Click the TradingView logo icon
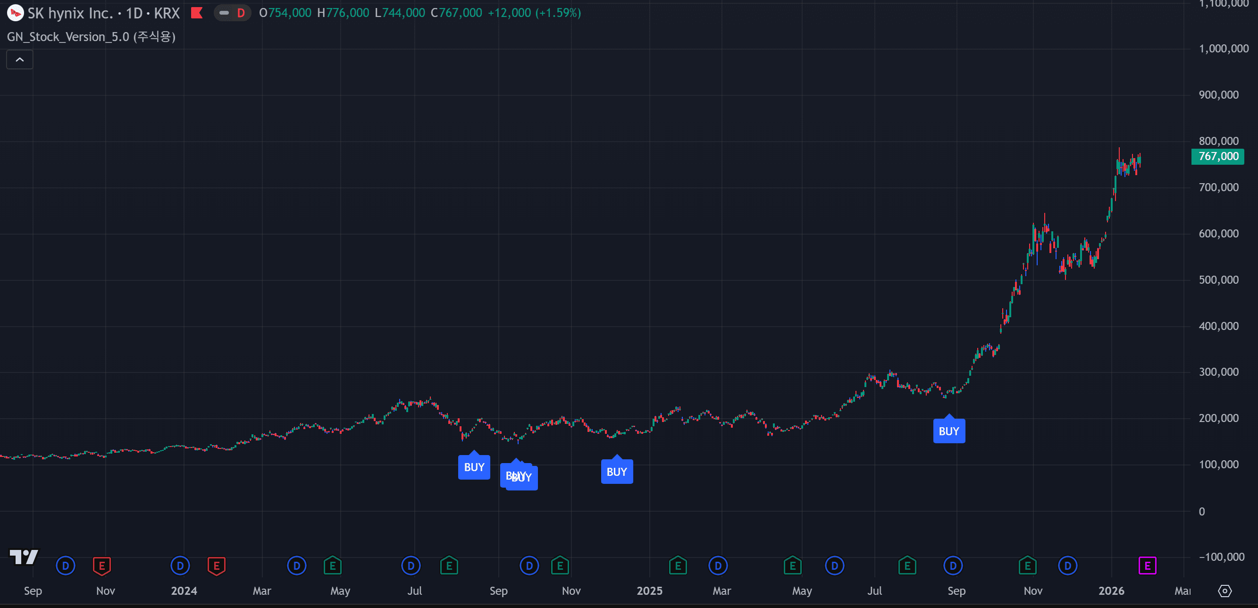 24,557
